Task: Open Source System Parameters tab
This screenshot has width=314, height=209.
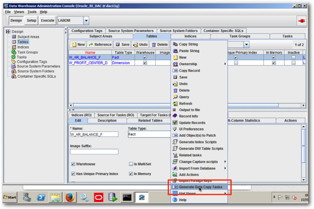Action: pyautogui.click(x=131, y=31)
